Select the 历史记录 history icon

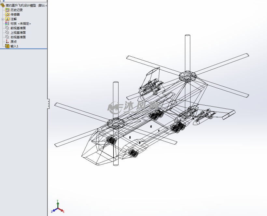pos(7,10)
